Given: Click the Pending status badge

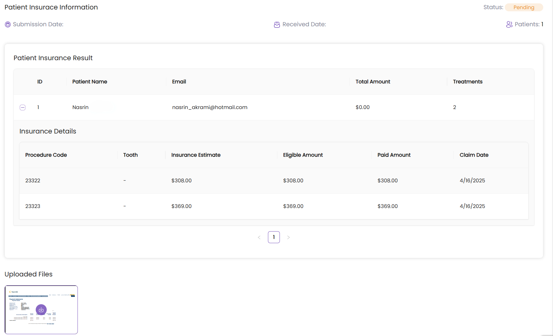Looking at the screenshot, I should pyautogui.click(x=524, y=7).
